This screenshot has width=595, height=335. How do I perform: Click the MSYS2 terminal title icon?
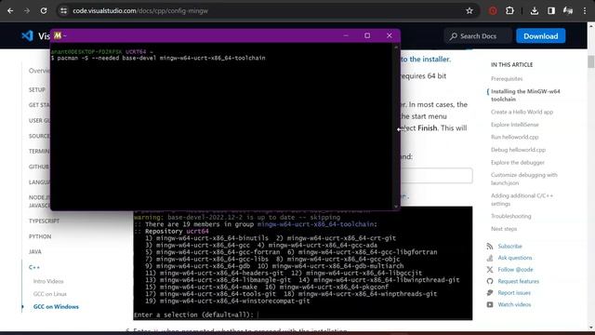pyautogui.click(x=58, y=35)
